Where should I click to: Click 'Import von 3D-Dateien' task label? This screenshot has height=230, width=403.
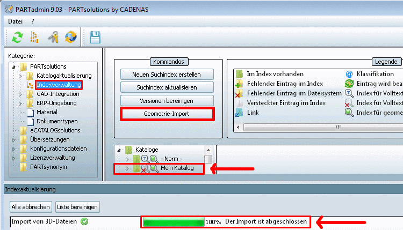click(44, 221)
